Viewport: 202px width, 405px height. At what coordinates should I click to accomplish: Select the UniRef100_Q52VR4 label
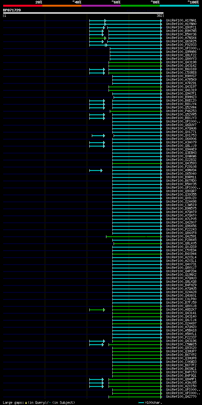[x=181, y=107]
